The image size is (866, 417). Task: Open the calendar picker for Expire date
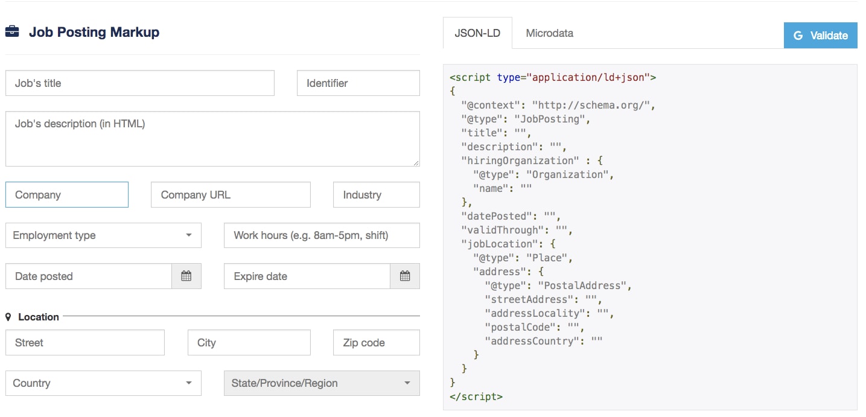pyautogui.click(x=405, y=276)
